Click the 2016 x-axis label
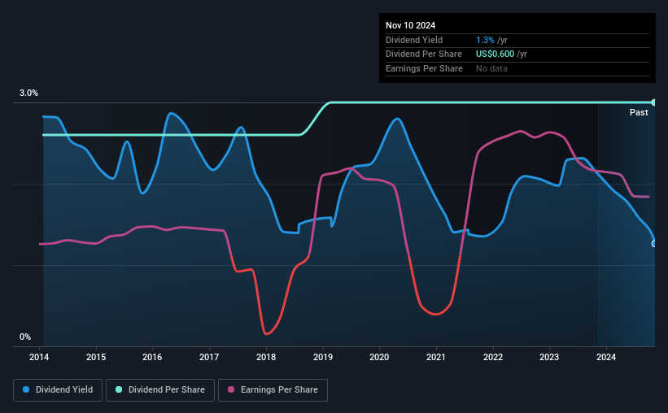This screenshot has height=413, width=668. [x=152, y=357]
